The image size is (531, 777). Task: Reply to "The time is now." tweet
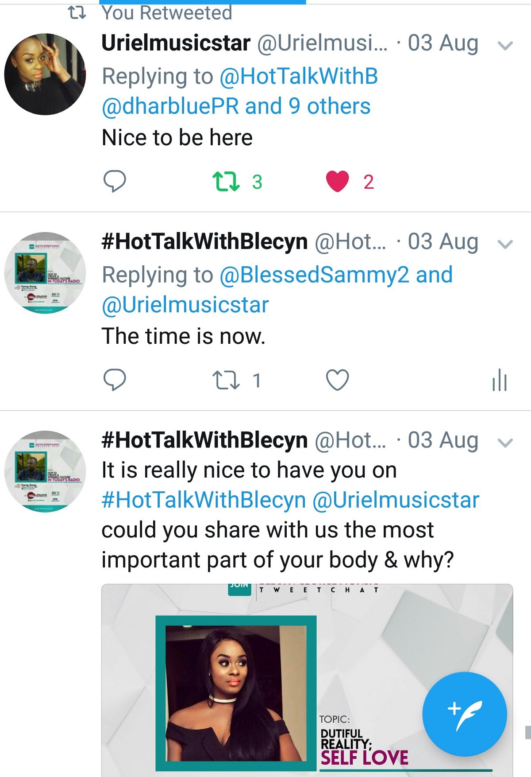coord(115,380)
